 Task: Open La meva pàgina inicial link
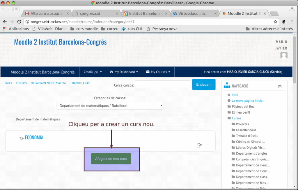coord(247,101)
